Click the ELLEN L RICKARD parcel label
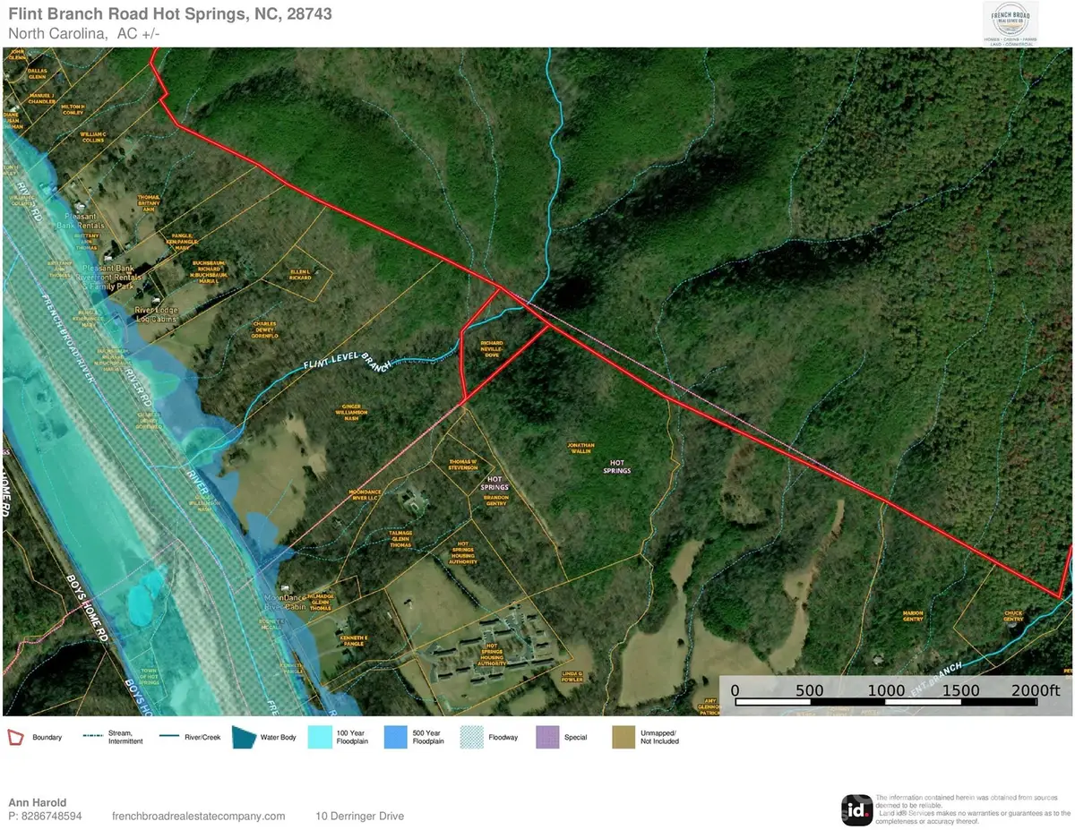Viewport: 1075px width, 830px height. click(300, 274)
